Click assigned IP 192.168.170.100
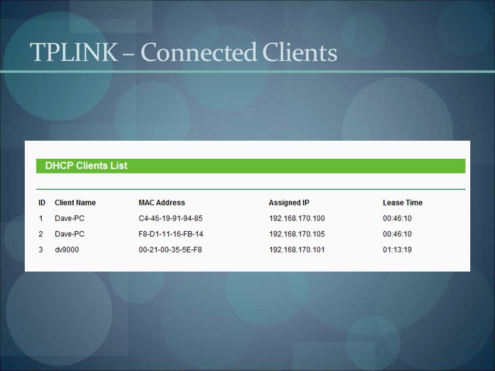The height and width of the screenshot is (371, 495). [297, 218]
